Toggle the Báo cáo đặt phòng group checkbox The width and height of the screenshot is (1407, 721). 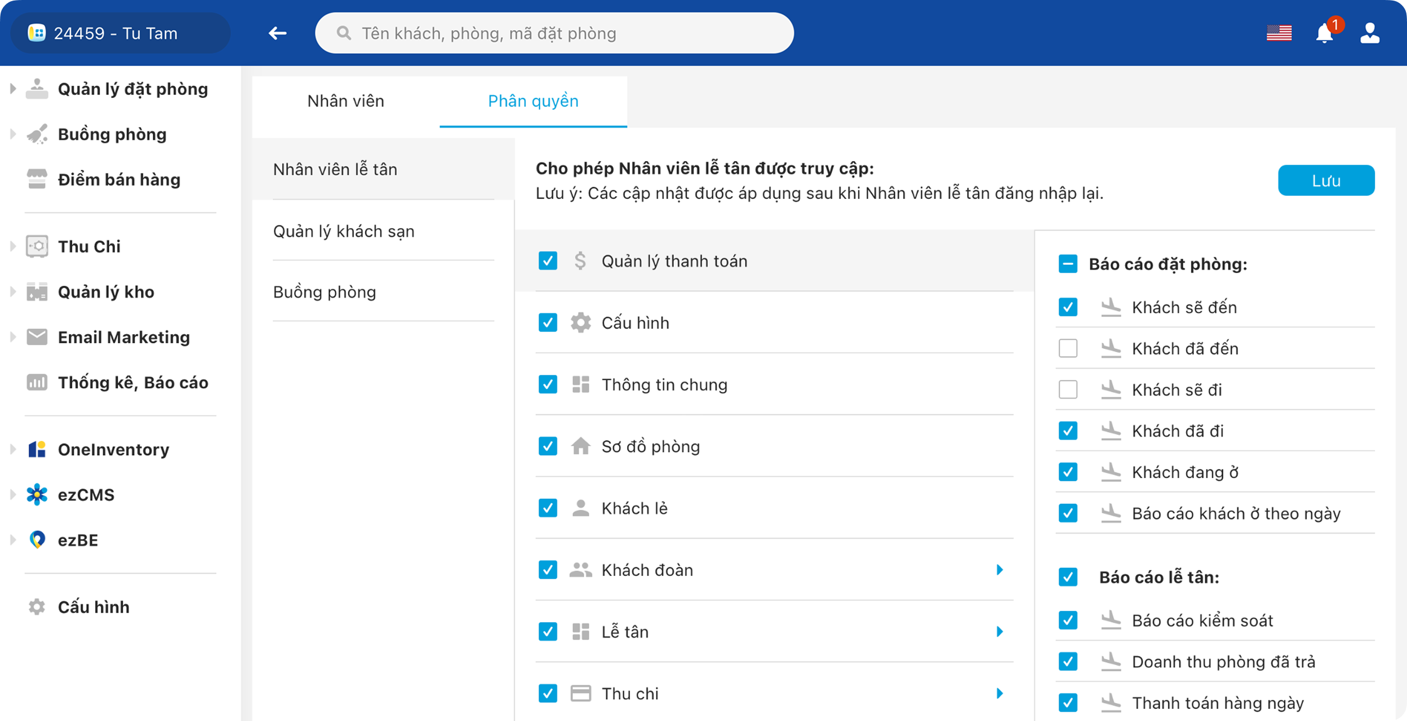coord(1068,264)
